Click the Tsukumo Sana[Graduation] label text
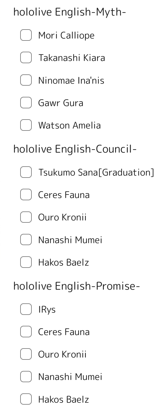 coord(96,172)
